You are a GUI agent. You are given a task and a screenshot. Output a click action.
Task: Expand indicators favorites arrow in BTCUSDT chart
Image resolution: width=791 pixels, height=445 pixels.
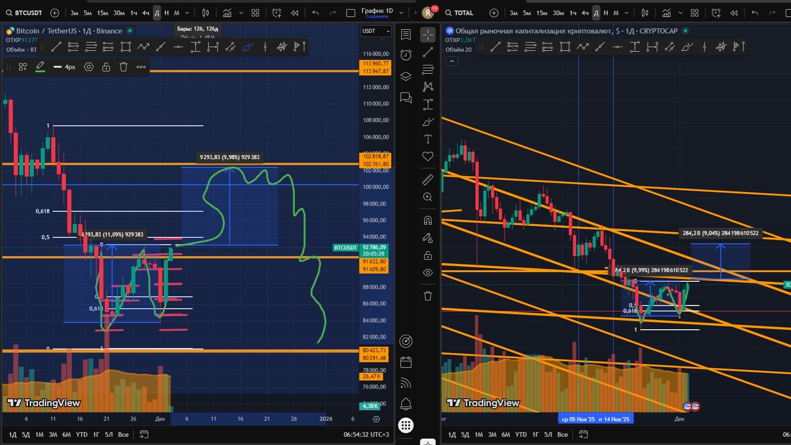click(x=241, y=13)
